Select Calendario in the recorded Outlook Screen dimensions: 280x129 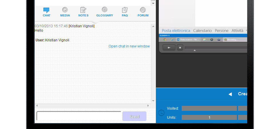[x=202, y=30]
